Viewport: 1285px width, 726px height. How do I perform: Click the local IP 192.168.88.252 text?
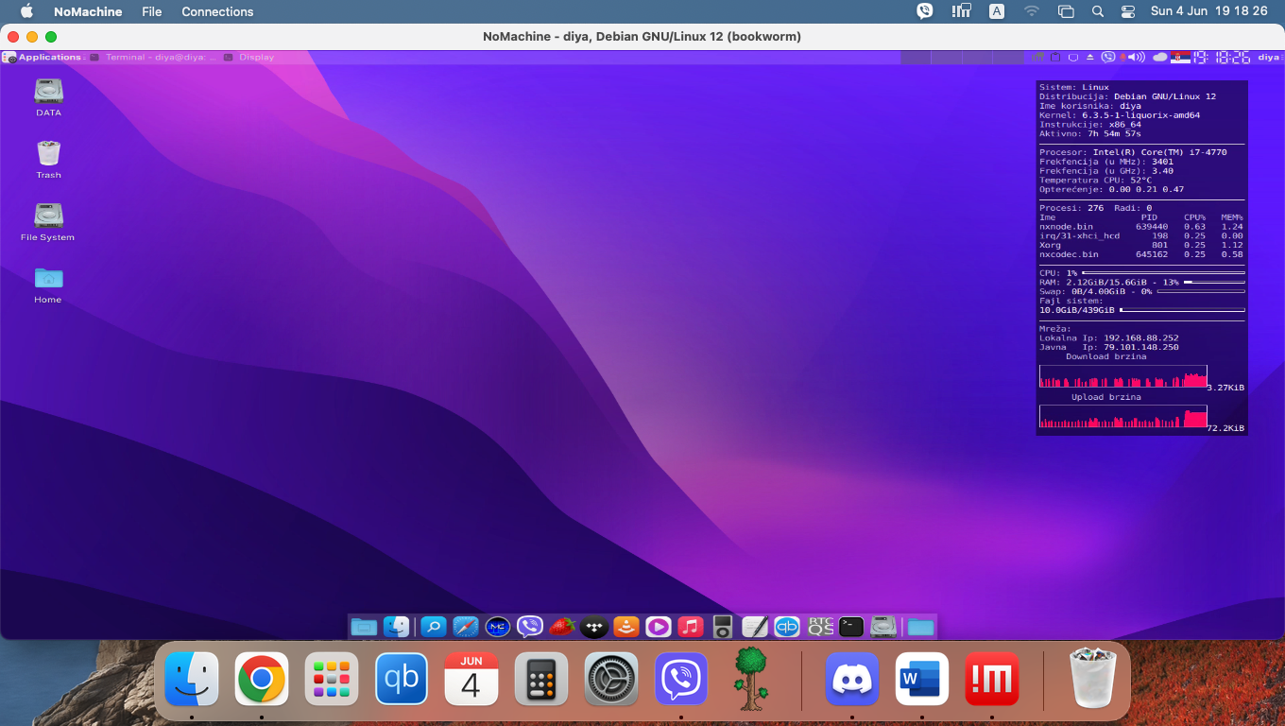pos(1141,337)
